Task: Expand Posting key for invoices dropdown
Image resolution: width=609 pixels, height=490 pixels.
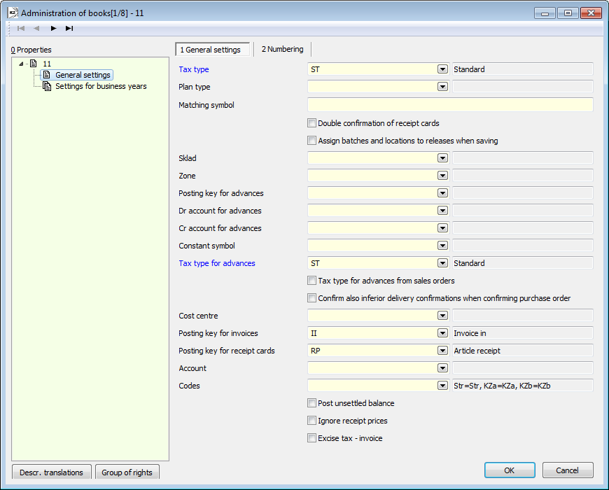Action: (x=442, y=332)
